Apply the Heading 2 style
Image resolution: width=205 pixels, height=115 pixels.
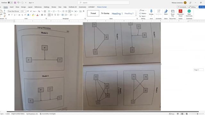129,13
